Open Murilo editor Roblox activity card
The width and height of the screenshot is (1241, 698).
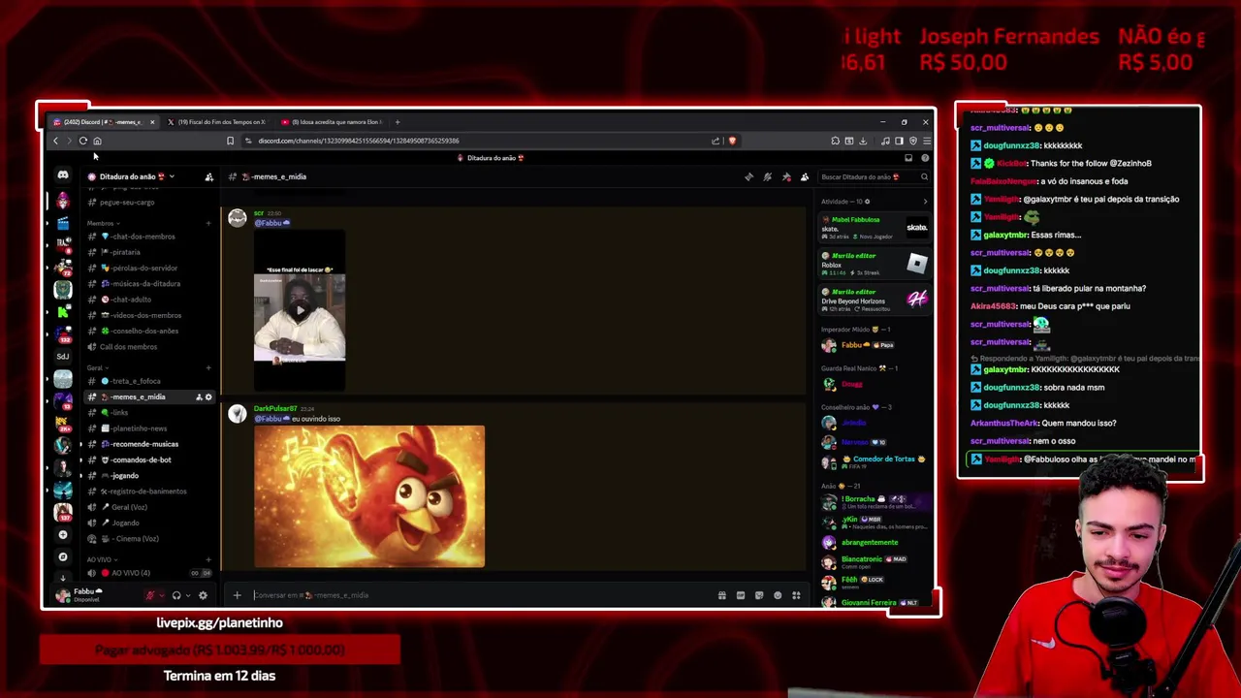[x=875, y=264]
